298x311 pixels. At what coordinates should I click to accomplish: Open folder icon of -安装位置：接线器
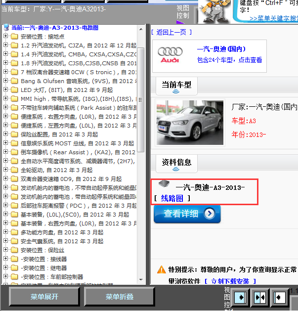(14, 259)
